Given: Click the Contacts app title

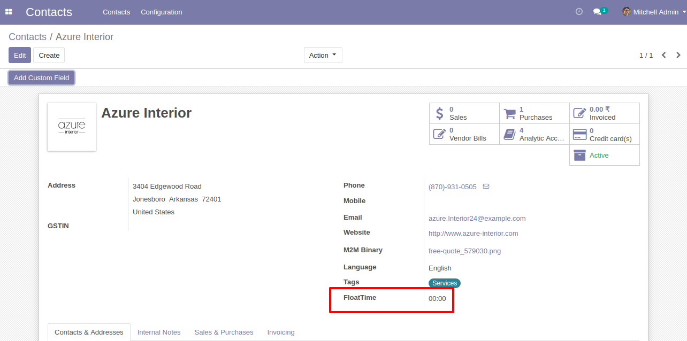Looking at the screenshot, I should (49, 12).
